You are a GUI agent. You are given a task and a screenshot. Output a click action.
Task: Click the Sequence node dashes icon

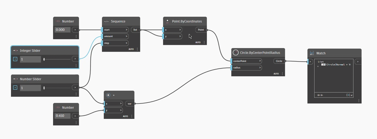point(106,21)
